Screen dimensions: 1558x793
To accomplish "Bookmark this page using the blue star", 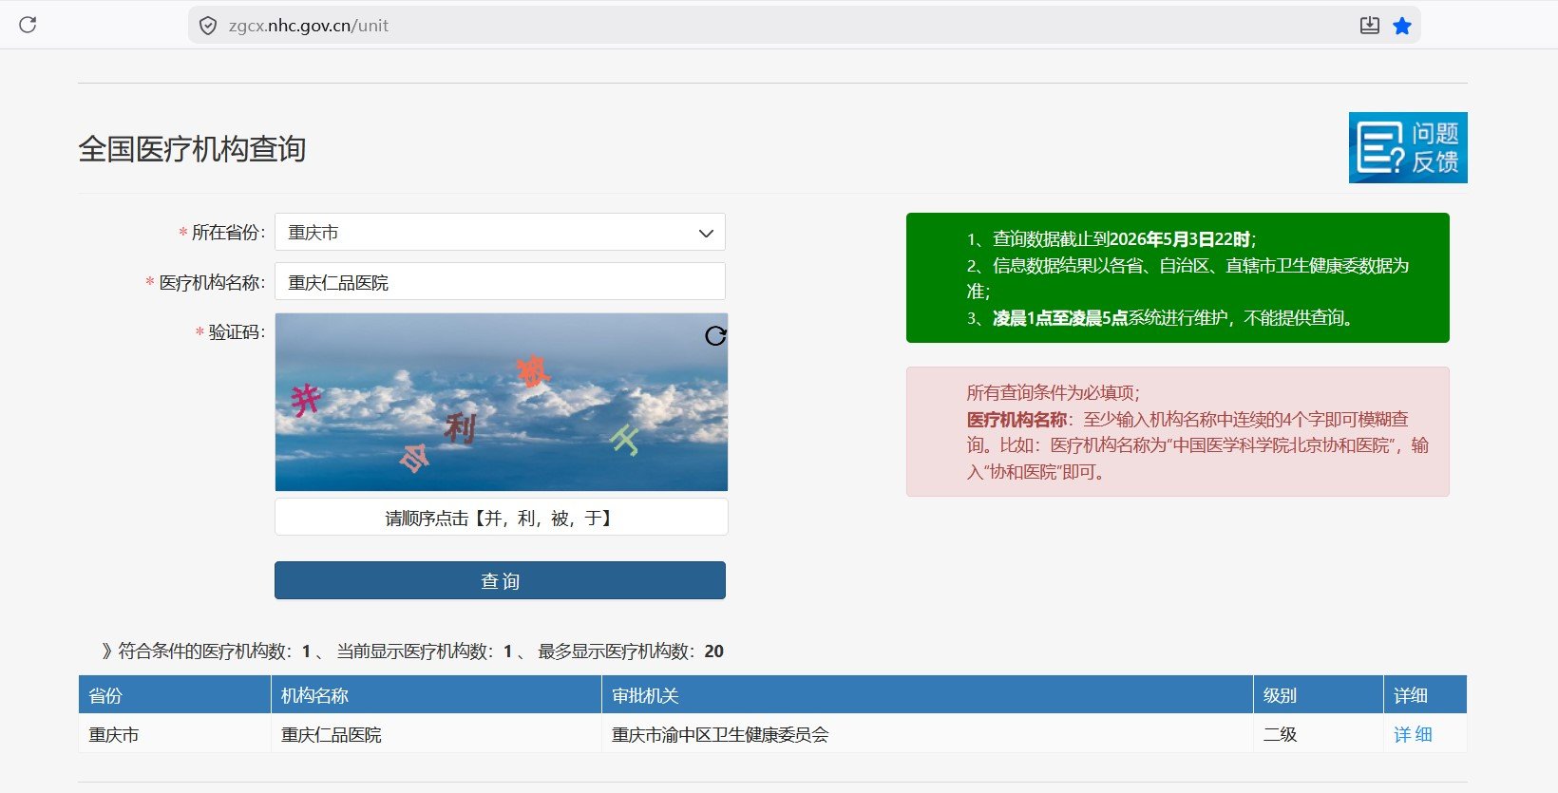I will [x=1402, y=26].
